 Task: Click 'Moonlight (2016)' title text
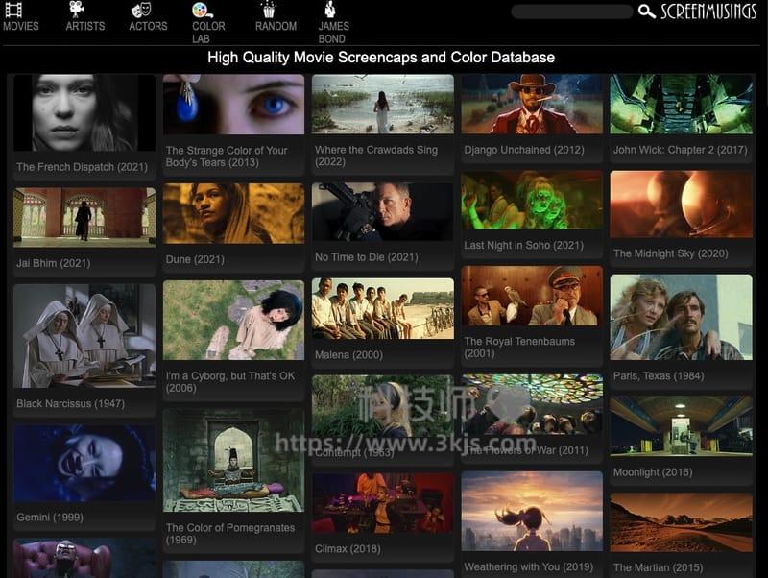(653, 472)
